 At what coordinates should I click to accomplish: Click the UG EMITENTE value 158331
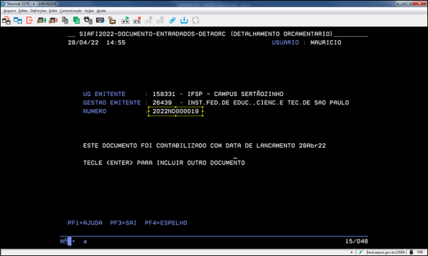pyautogui.click(x=164, y=94)
